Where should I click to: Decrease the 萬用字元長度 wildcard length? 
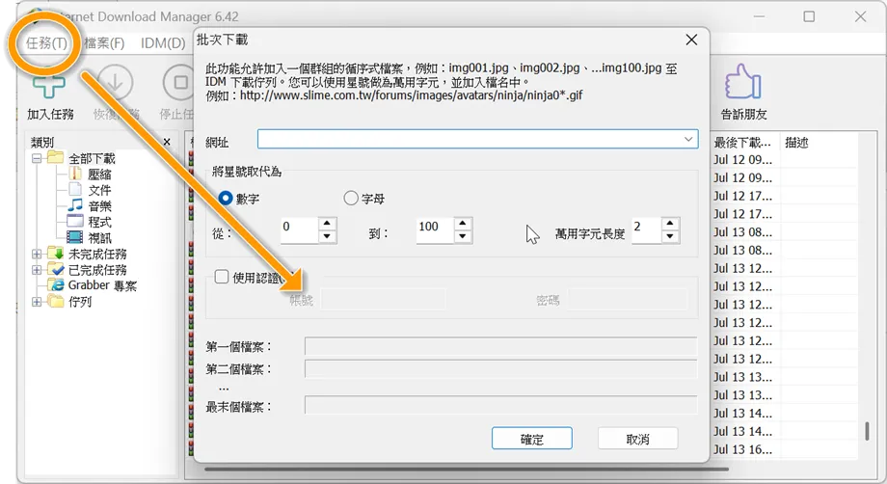pos(670,237)
